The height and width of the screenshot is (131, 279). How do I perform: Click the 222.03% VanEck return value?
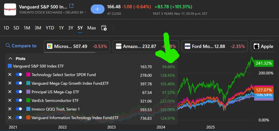[168, 101]
